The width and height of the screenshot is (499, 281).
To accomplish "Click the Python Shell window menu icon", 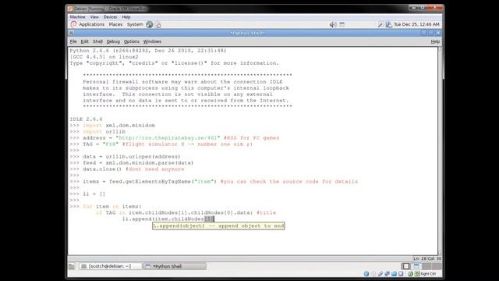I will (x=72, y=33).
